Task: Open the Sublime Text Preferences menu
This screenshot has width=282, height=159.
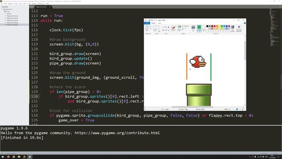Action: pyautogui.click(x=41, y=4)
